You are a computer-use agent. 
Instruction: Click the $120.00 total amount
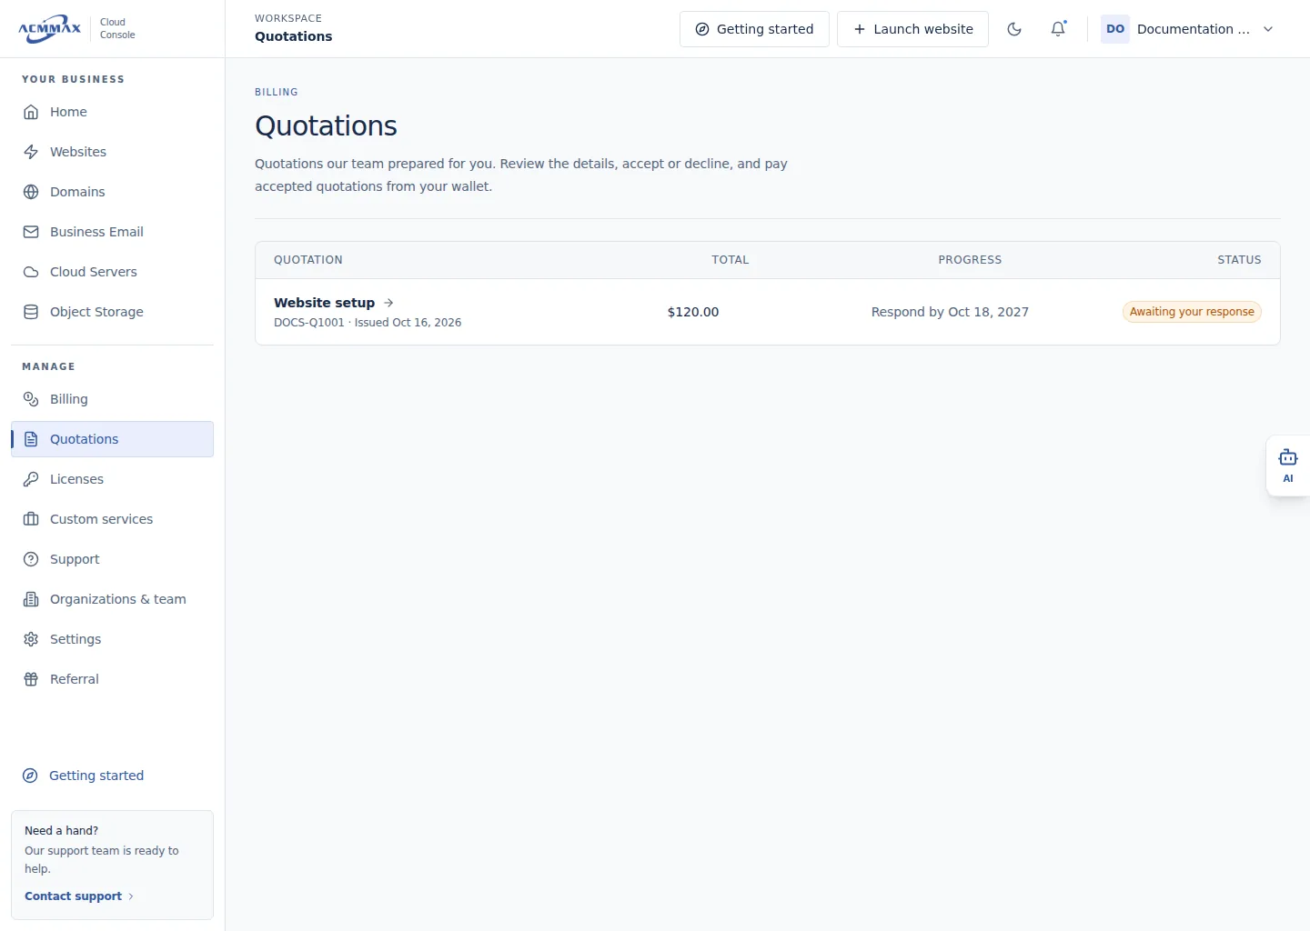click(693, 312)
